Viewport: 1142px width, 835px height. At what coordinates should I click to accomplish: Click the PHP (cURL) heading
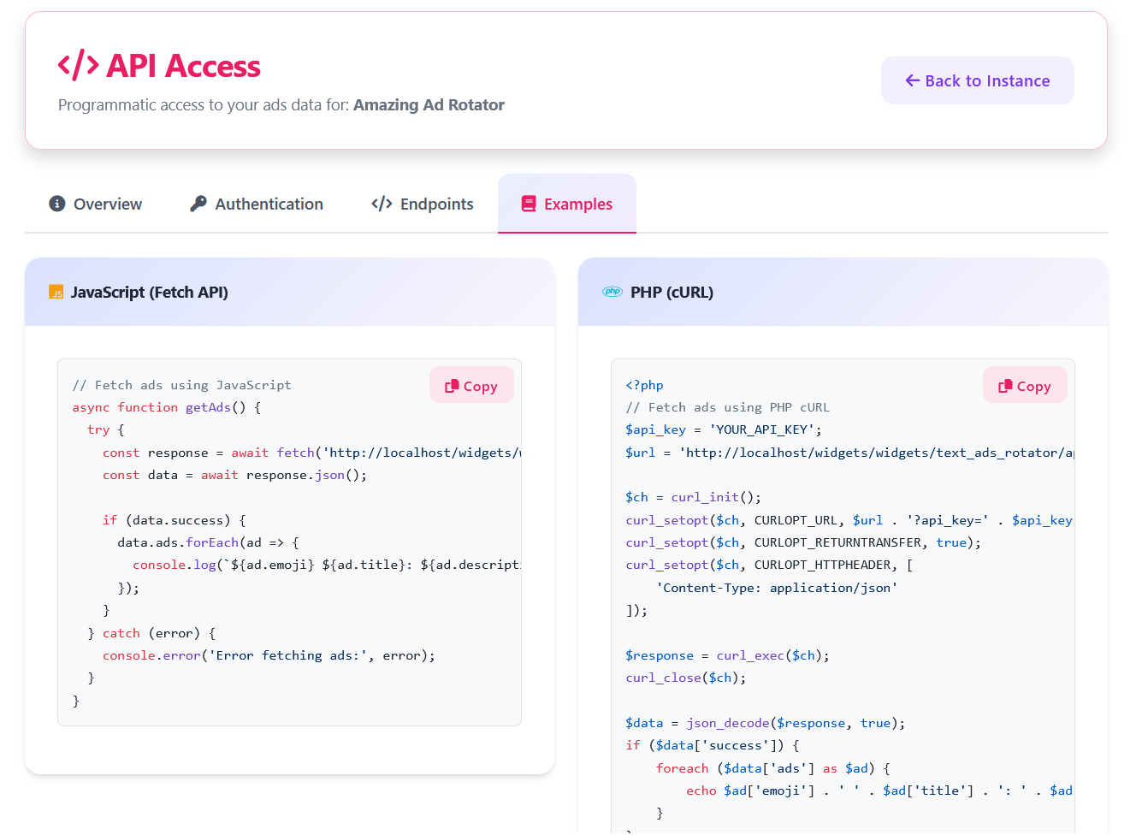[x=672, y=292]
